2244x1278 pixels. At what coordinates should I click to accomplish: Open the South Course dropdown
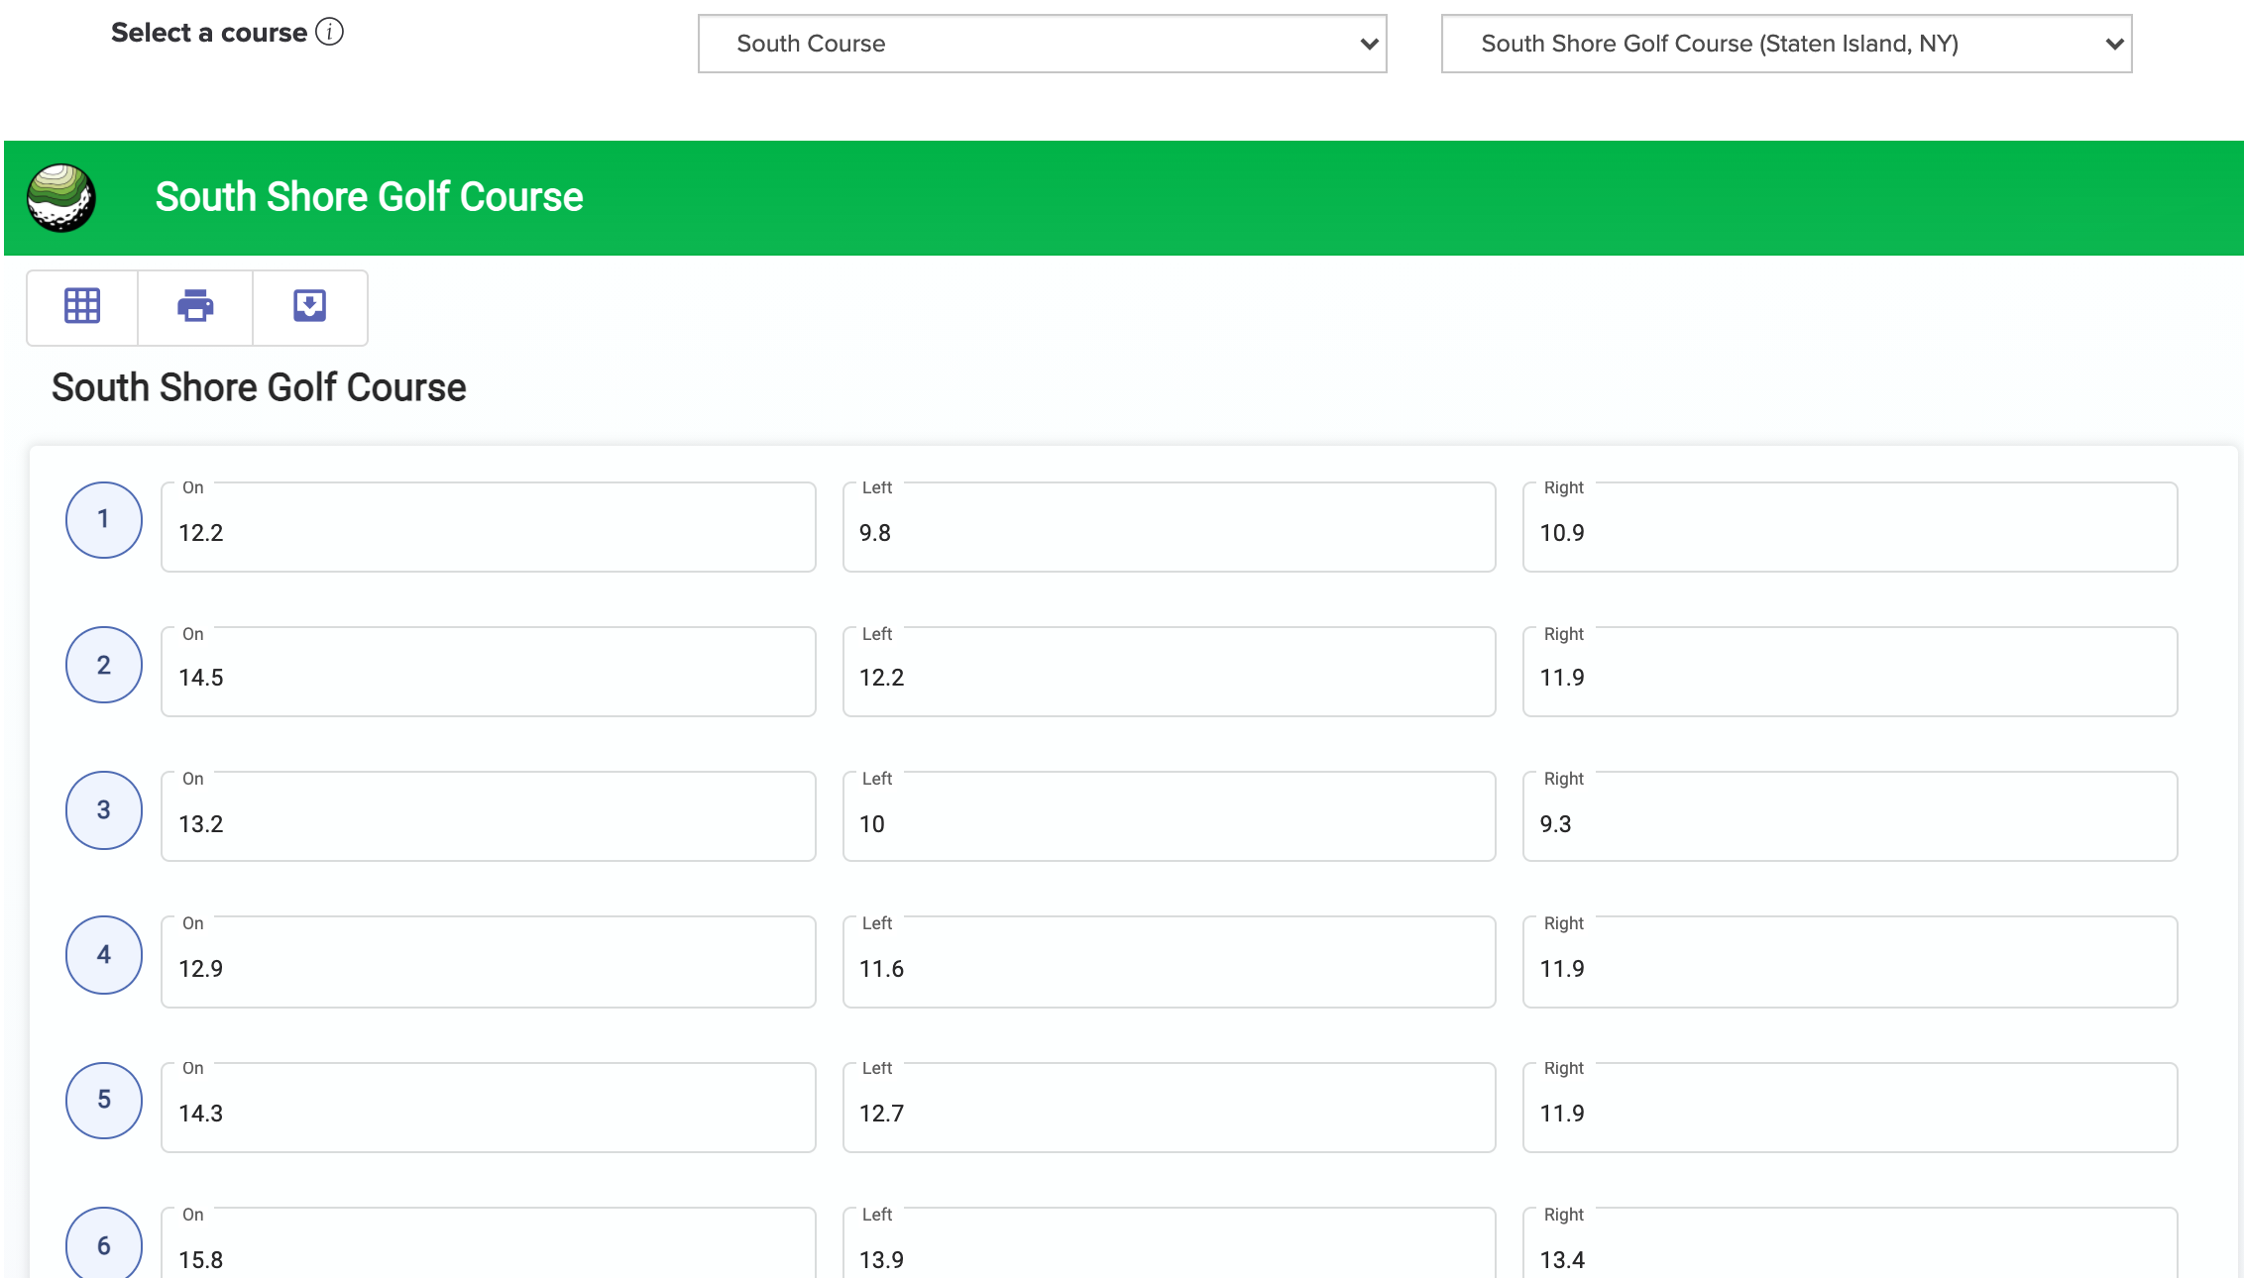[1042, 44]
